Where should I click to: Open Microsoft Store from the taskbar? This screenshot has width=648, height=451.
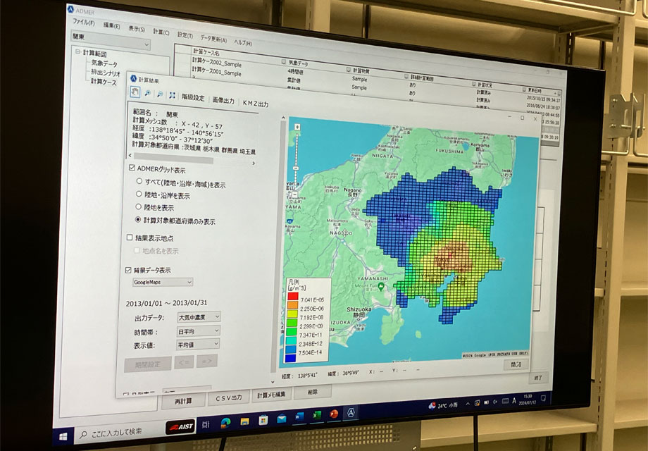click(x=263, y=419)
